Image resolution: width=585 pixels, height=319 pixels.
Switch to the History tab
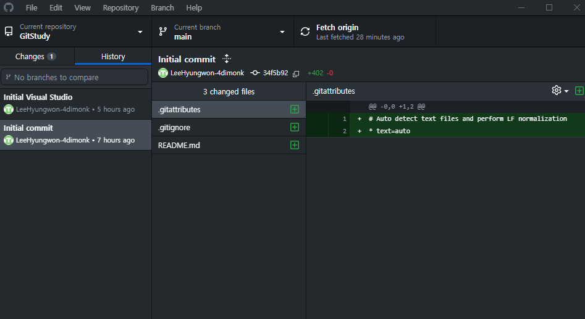point(113,56)
